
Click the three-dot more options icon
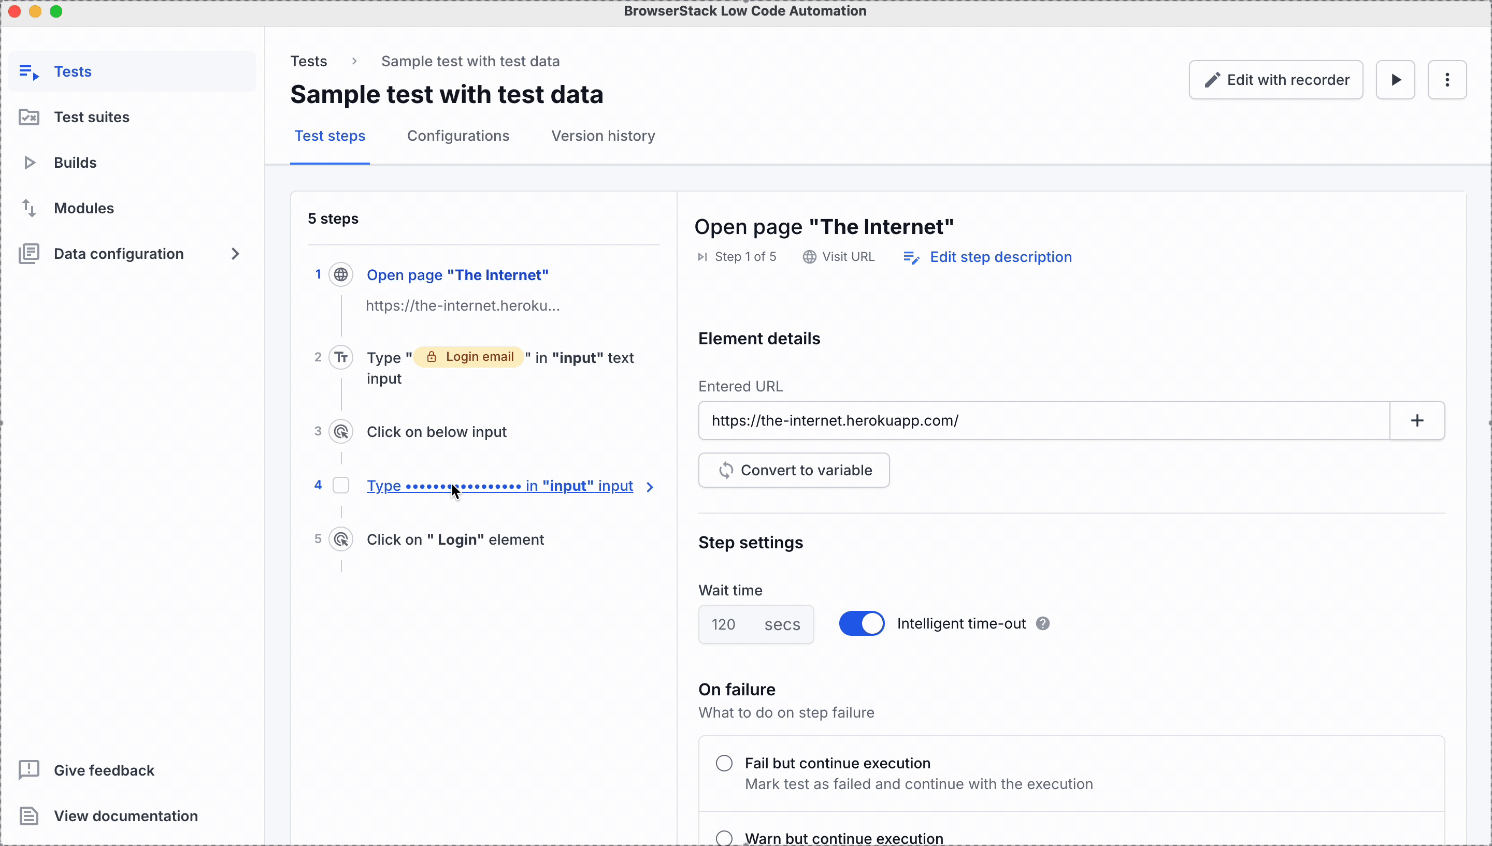click(x=1447, y=80)
